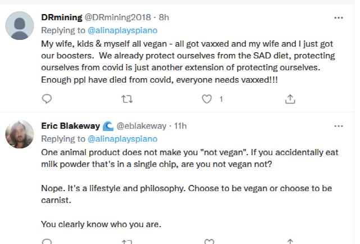The height and width of the screenshot is (244, 360).
Task: Open DRmining's default profile avatar
Action: point(21,25)
